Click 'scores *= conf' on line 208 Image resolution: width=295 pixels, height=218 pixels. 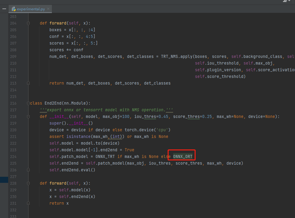click(x=66, y=50)
